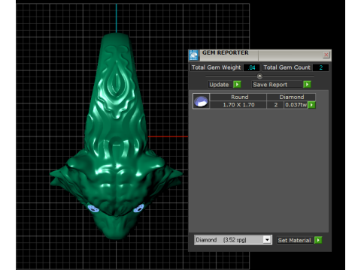The height and width of the screenshot is (270, 361).
Task: Click the Total Gem Weight label
Action: pos(216,67)
